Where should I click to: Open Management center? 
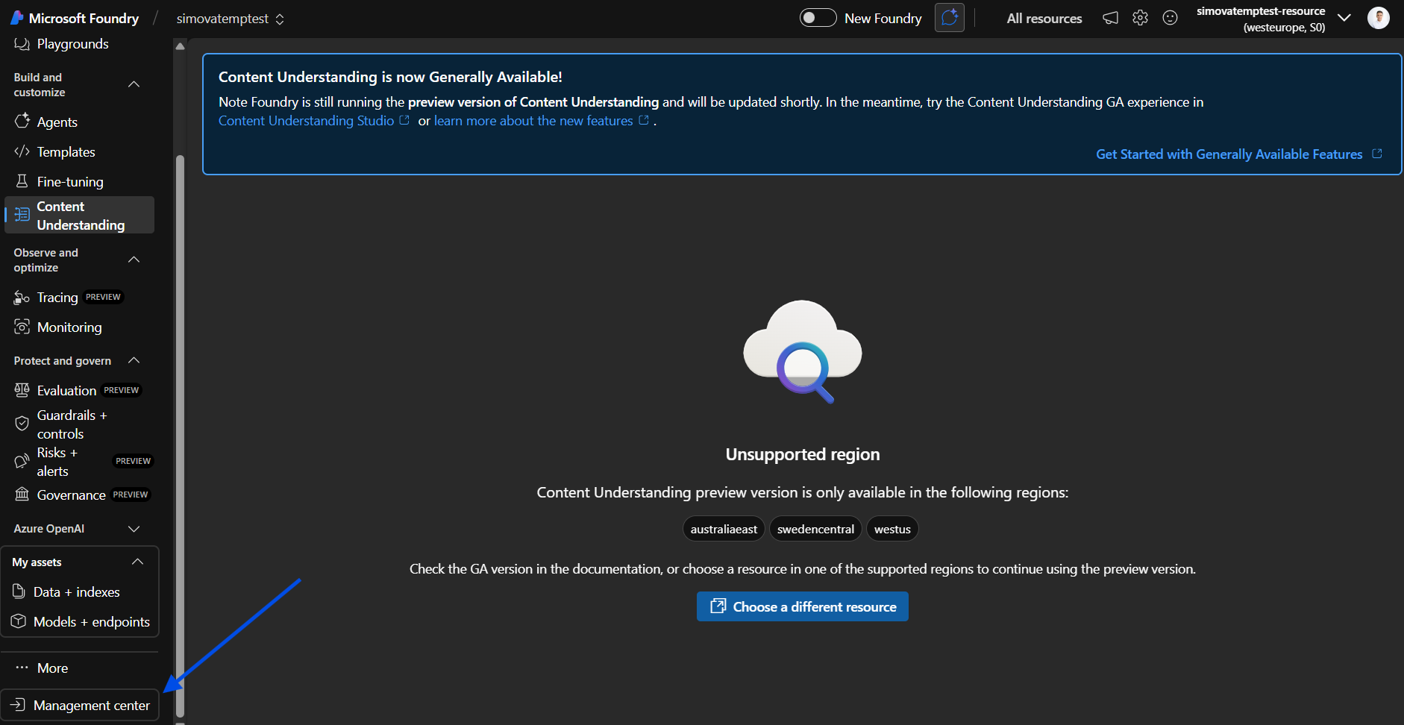click(80, 705)
